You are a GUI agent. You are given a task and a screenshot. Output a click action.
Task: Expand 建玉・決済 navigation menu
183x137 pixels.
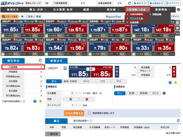click(38, 10)
